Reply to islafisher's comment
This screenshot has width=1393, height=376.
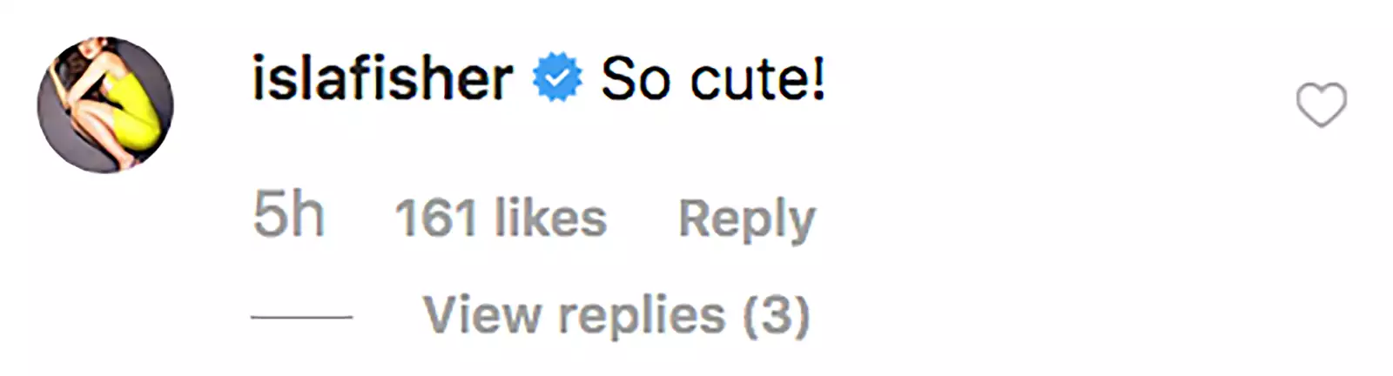point(746,218)
